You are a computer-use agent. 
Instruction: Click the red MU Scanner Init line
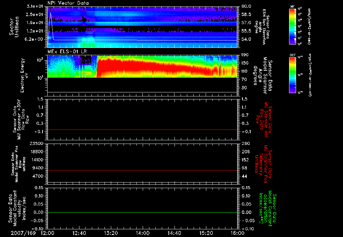pyautogui.click(x=142, y=130)
